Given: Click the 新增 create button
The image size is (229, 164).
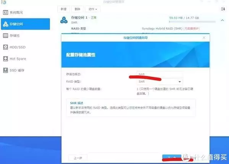Looking at the screenshot, I should click(63, 9).
